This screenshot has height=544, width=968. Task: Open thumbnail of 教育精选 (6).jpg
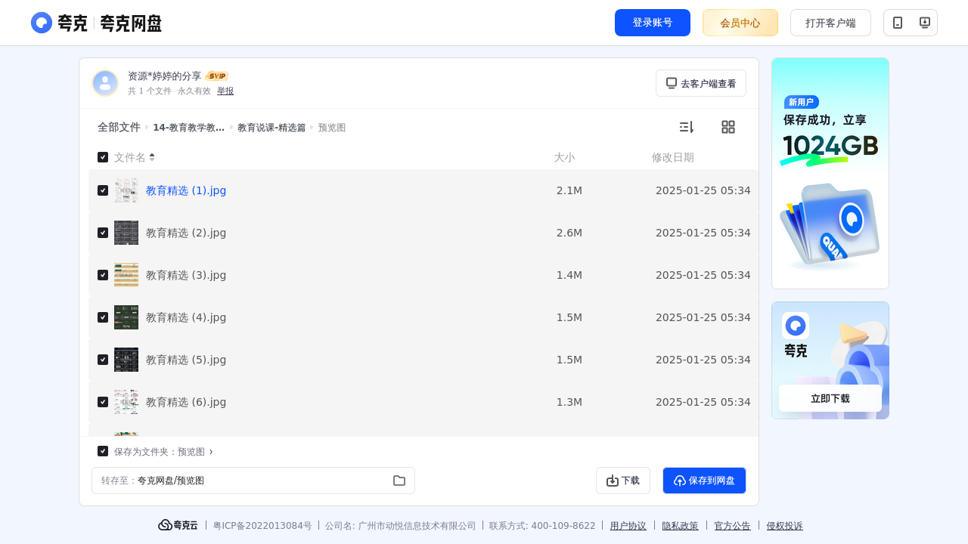pyautogui.click(x=126, y=402)
